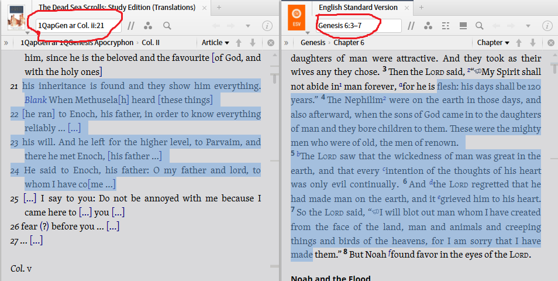558x281 pixels.
Task: Select the English Standard Version tab
Action: click(358, 7)
